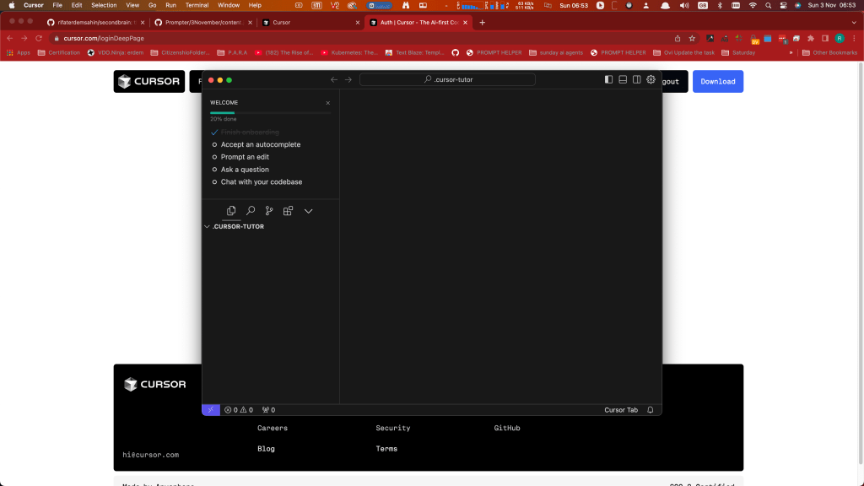
Task: Select the Chat with your codebase step
Action: 262,182
